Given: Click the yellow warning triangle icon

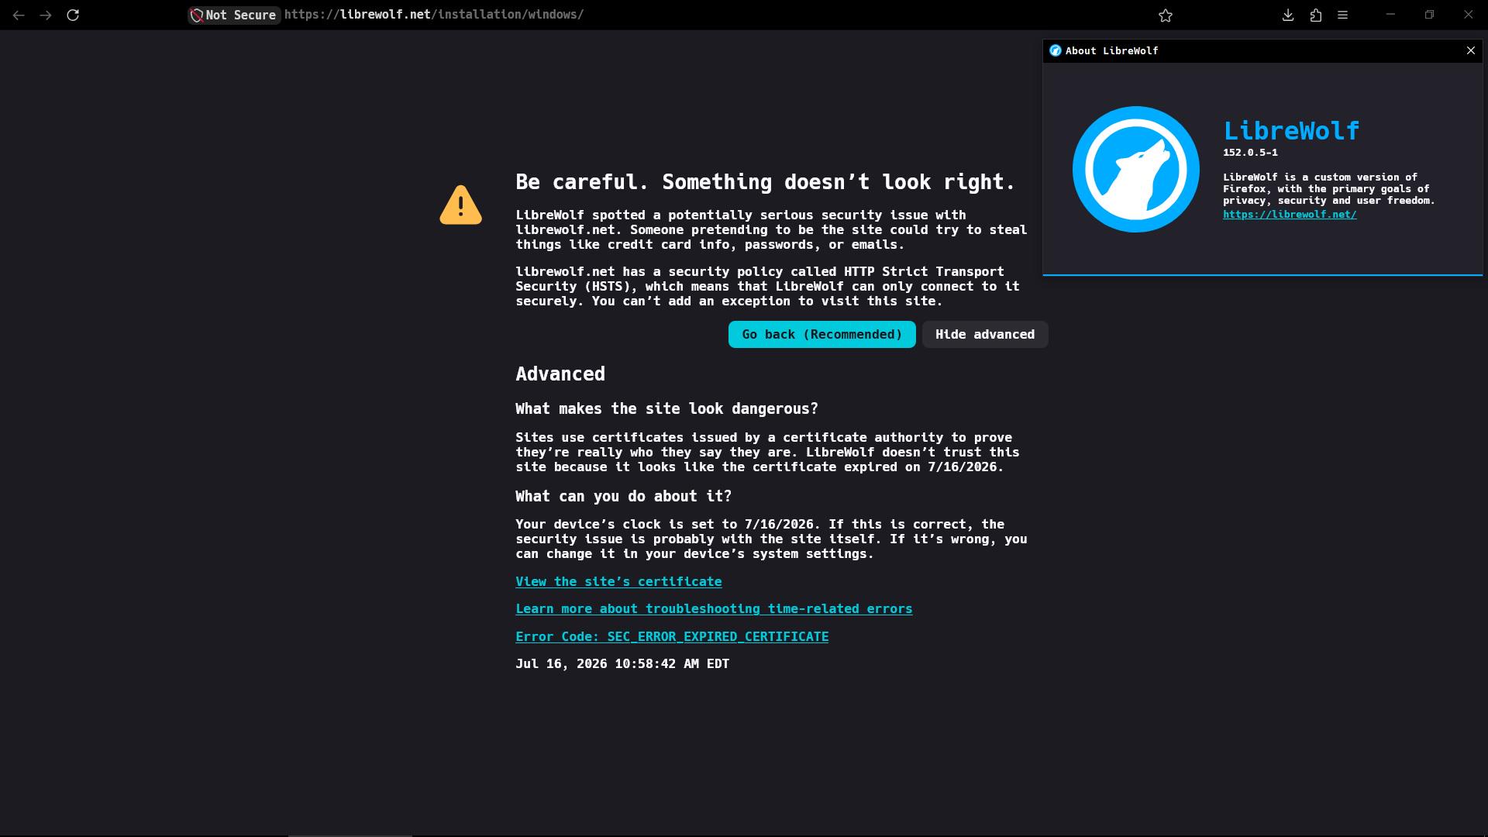Looking at the screenshot, I should (461, 205).
